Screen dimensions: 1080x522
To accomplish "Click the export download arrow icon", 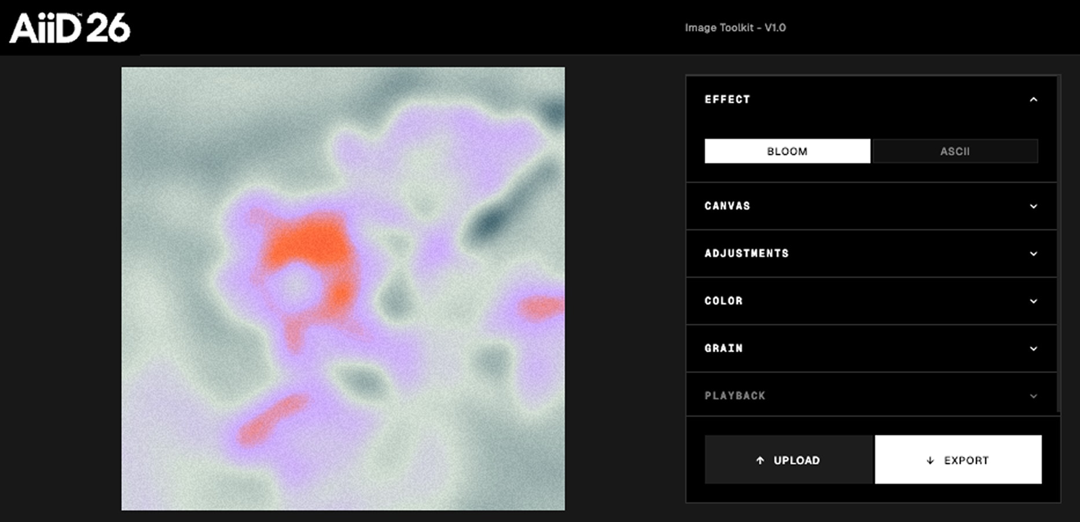I will click(x=930, y=460).
